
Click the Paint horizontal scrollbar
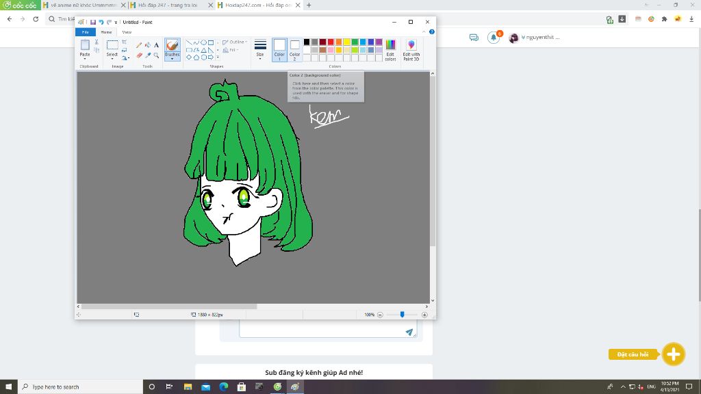169,306
